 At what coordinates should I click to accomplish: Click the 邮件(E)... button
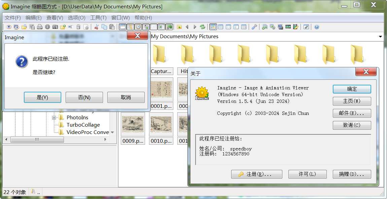[x=352, y=113]
